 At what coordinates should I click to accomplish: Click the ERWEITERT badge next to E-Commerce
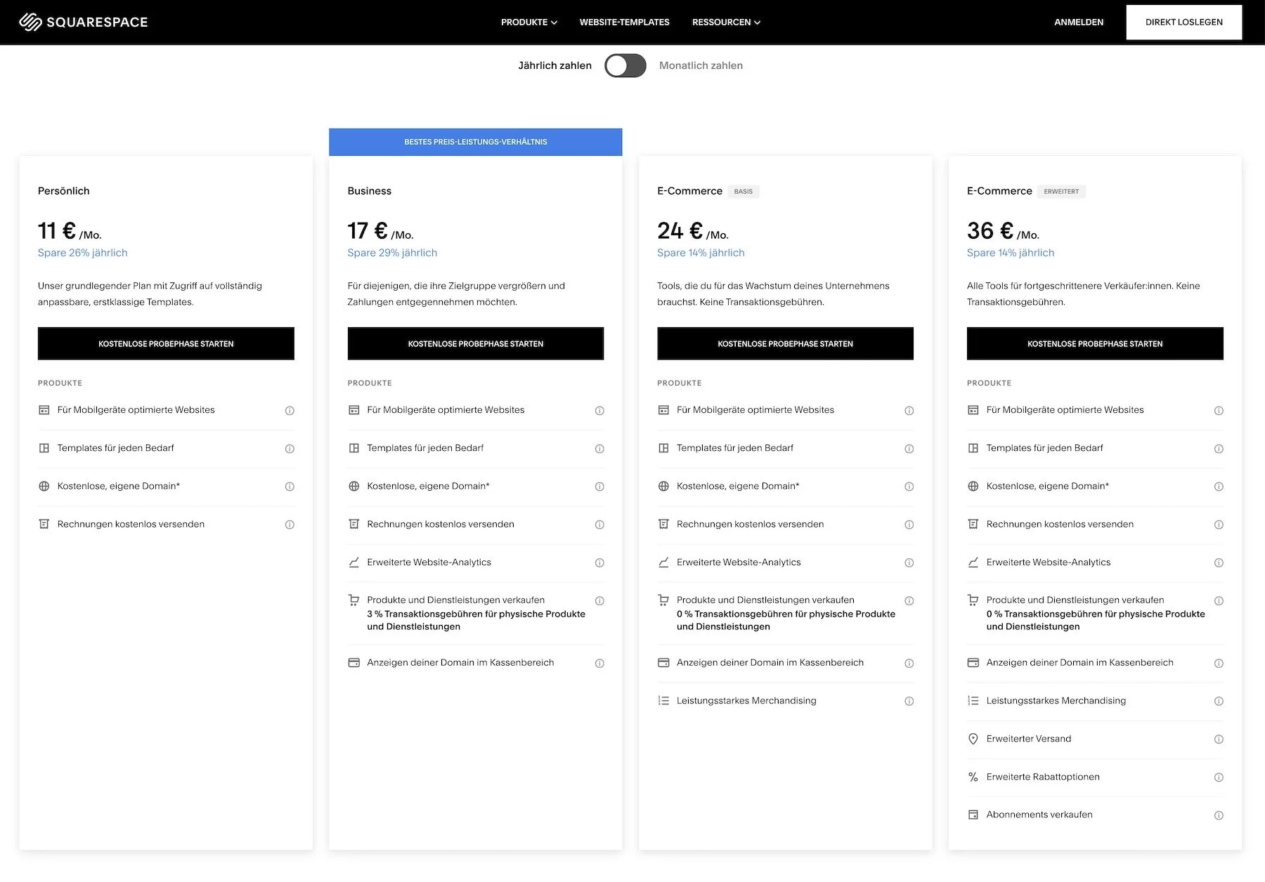(x=1061, y=191)
